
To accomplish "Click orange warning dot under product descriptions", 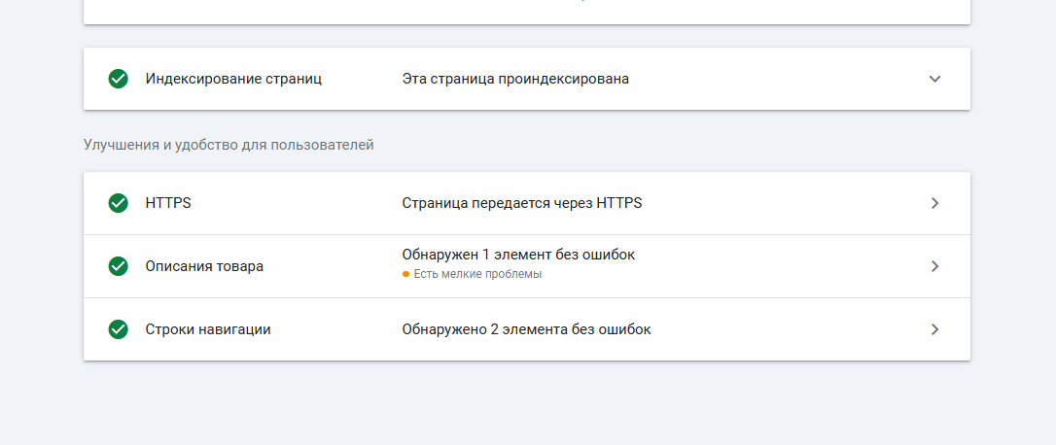I will pyautogui.click(x=405, y=275).
